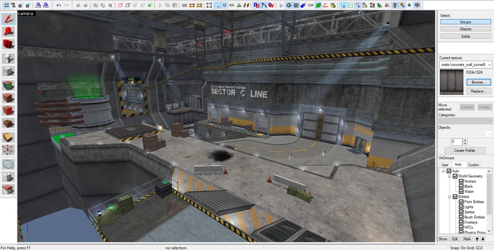The height and width of the screenshot is (250, 494).
Task: Toggle texture lock 'tl' icon
Action: [x=224, y=5]
